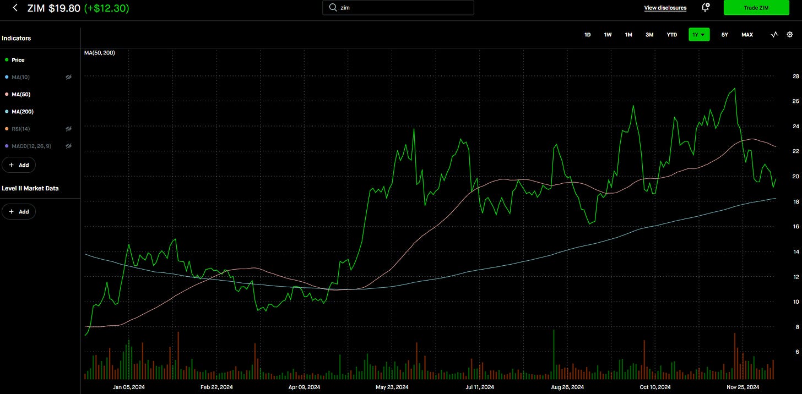802x394 pixels.
Task: Switch chart to 1D range
Action: click(x=587, y=35)
